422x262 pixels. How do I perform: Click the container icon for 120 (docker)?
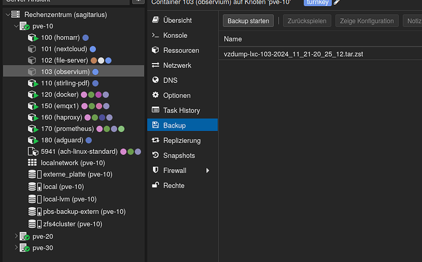point(33,95)
